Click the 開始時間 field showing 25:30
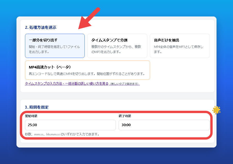This screenshot has height=164, width=233. (x=70, y=125)
